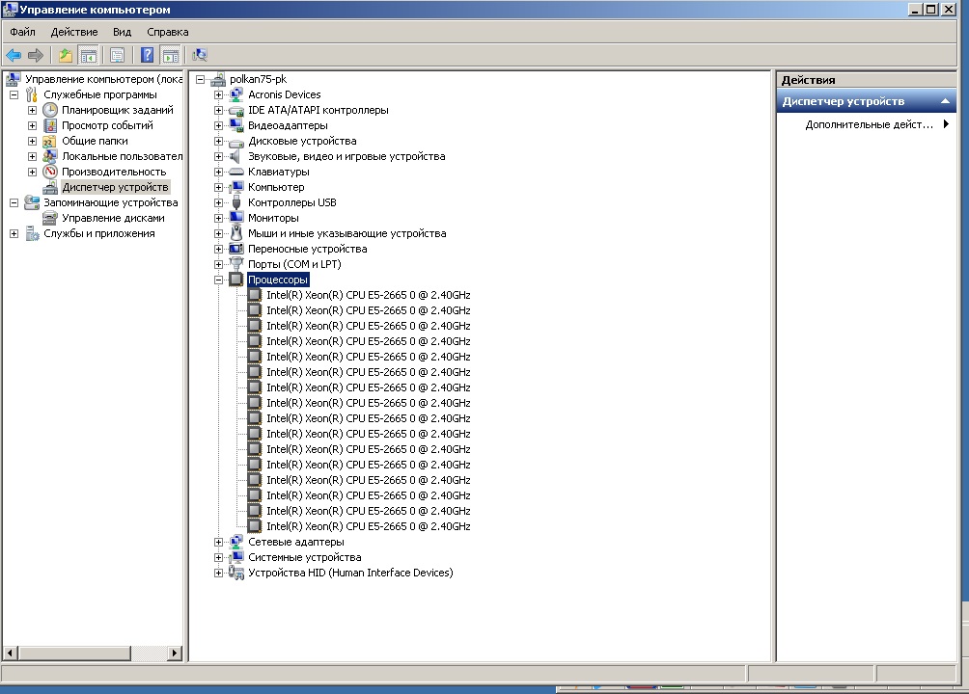Image resolution: width=969 pixels, height=694 pixels.
Task: Expand the Системные устройства node
Action: 218,557
